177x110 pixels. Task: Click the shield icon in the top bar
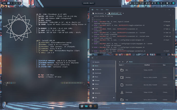[155, 3]
